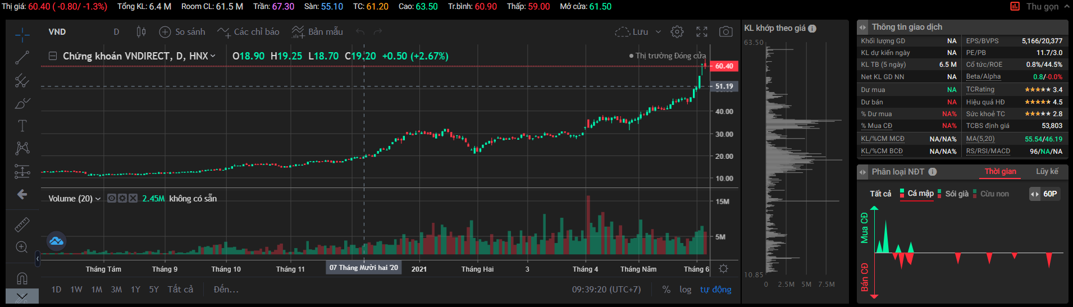
Task: Switch to the Lũy kế tab
Action: pos(1047,172)
